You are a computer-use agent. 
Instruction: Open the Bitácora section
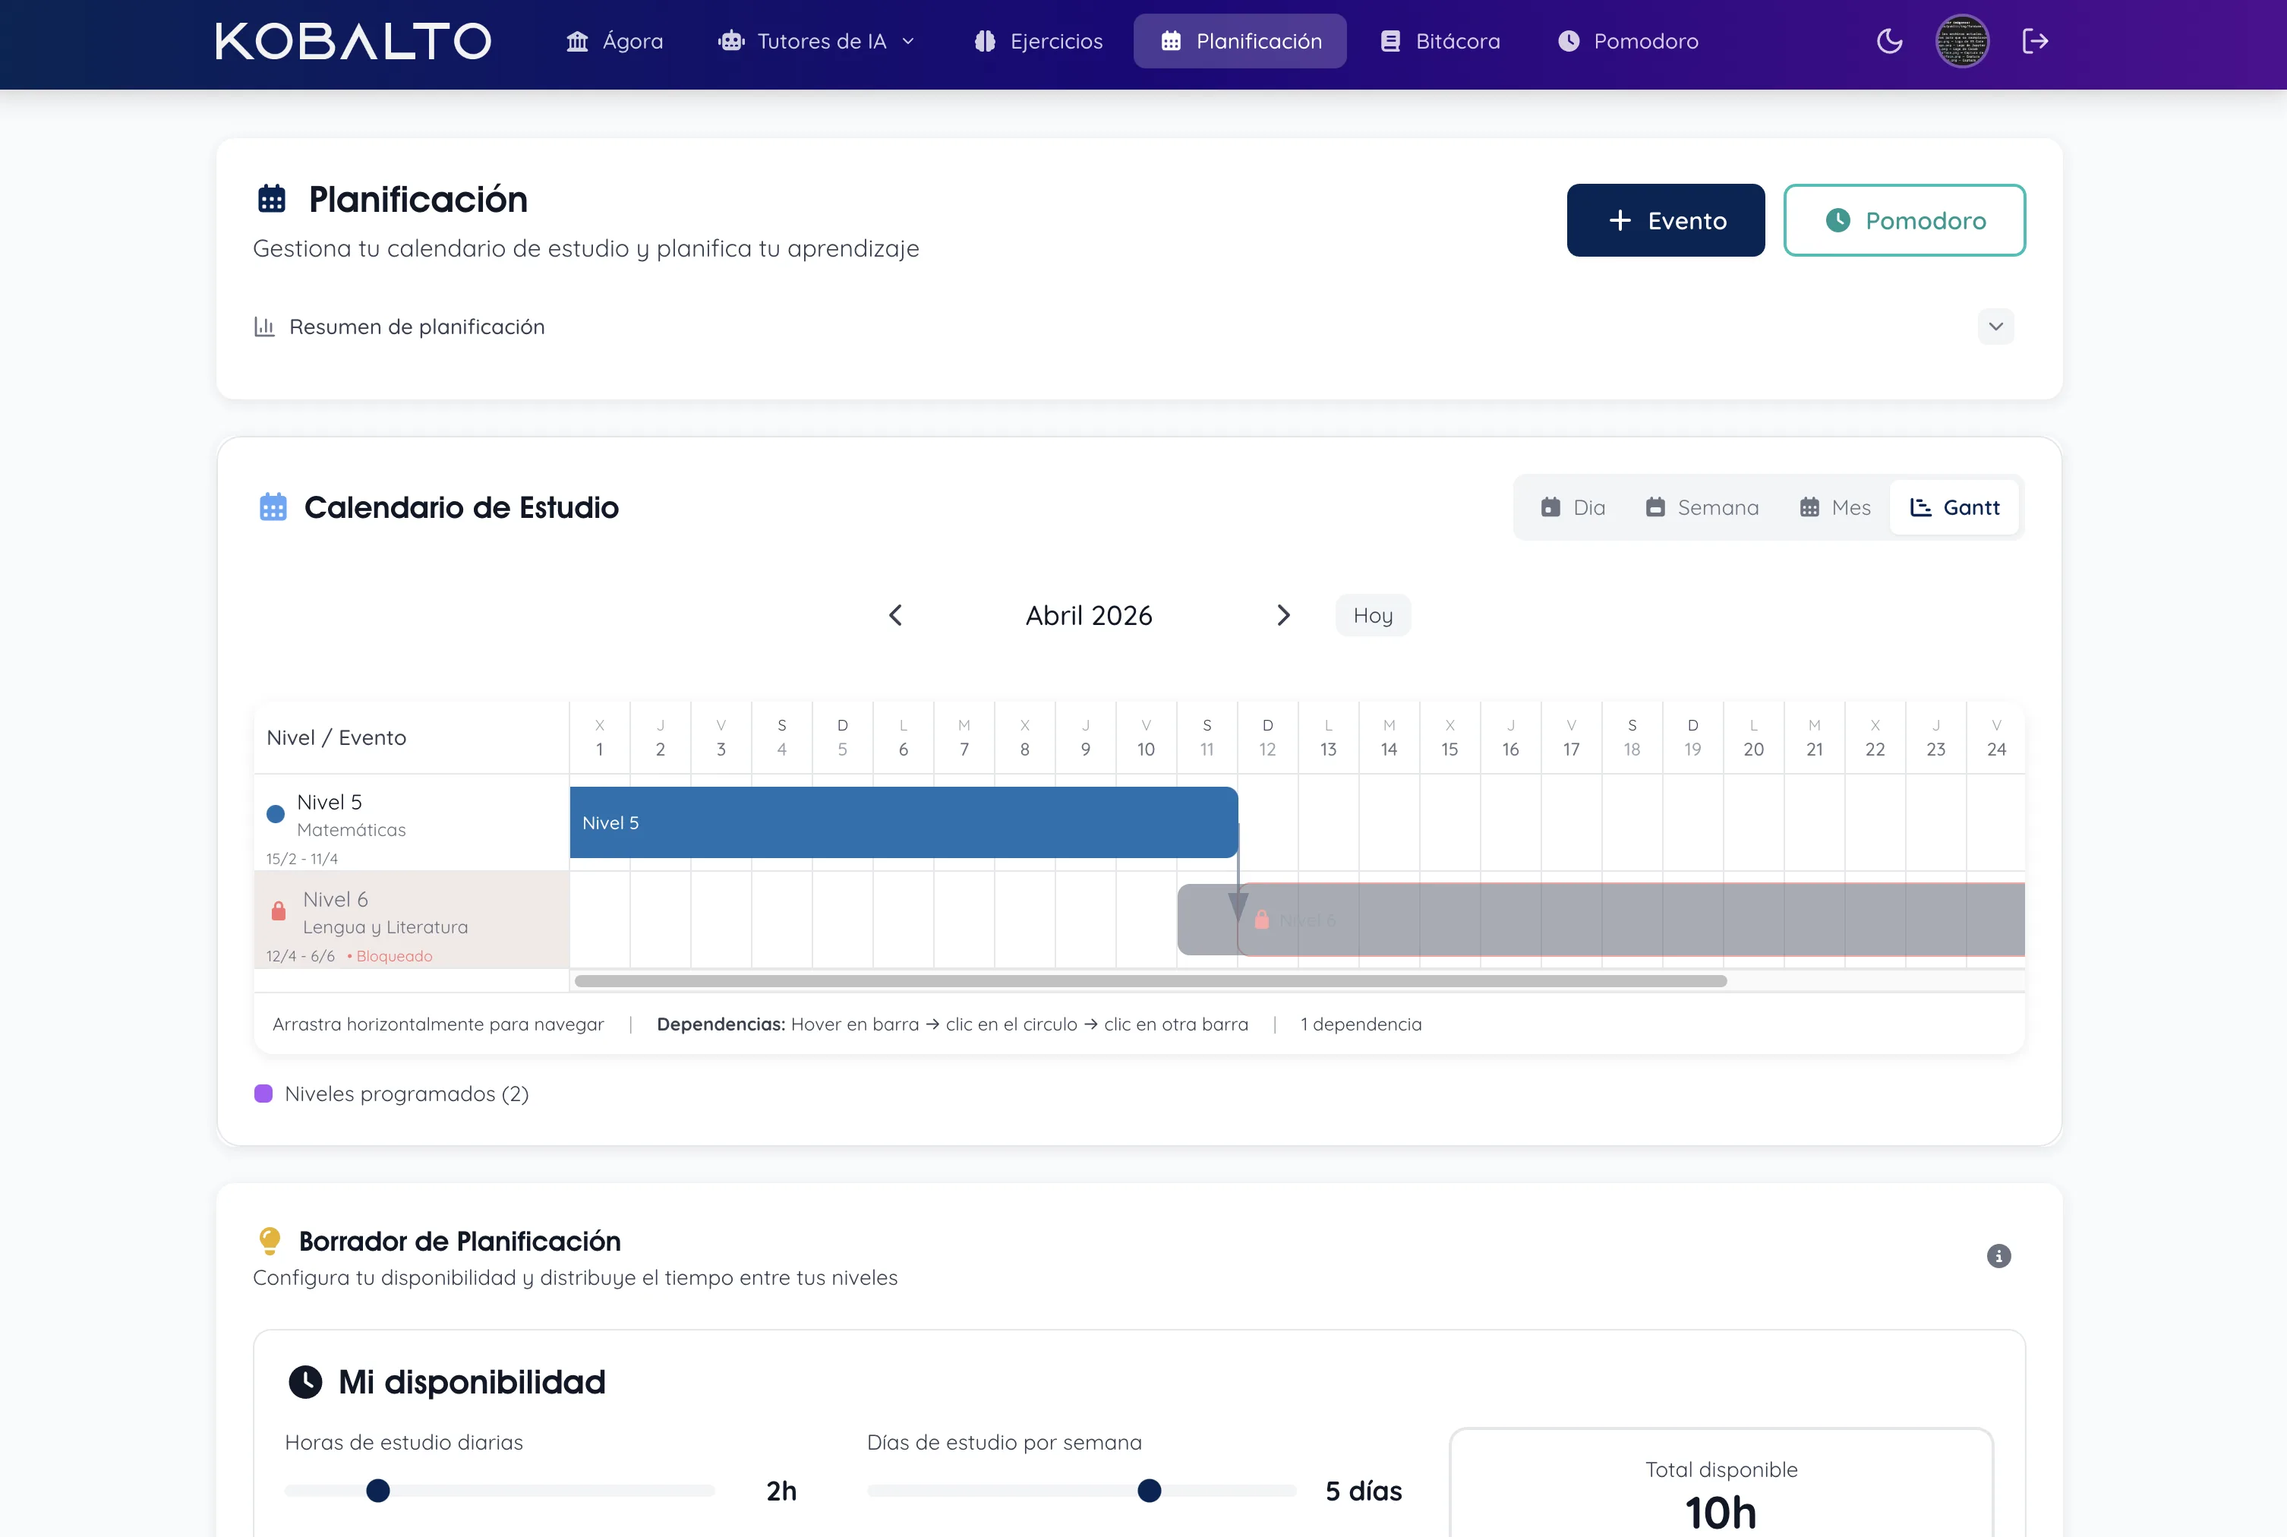[1440, 41]
